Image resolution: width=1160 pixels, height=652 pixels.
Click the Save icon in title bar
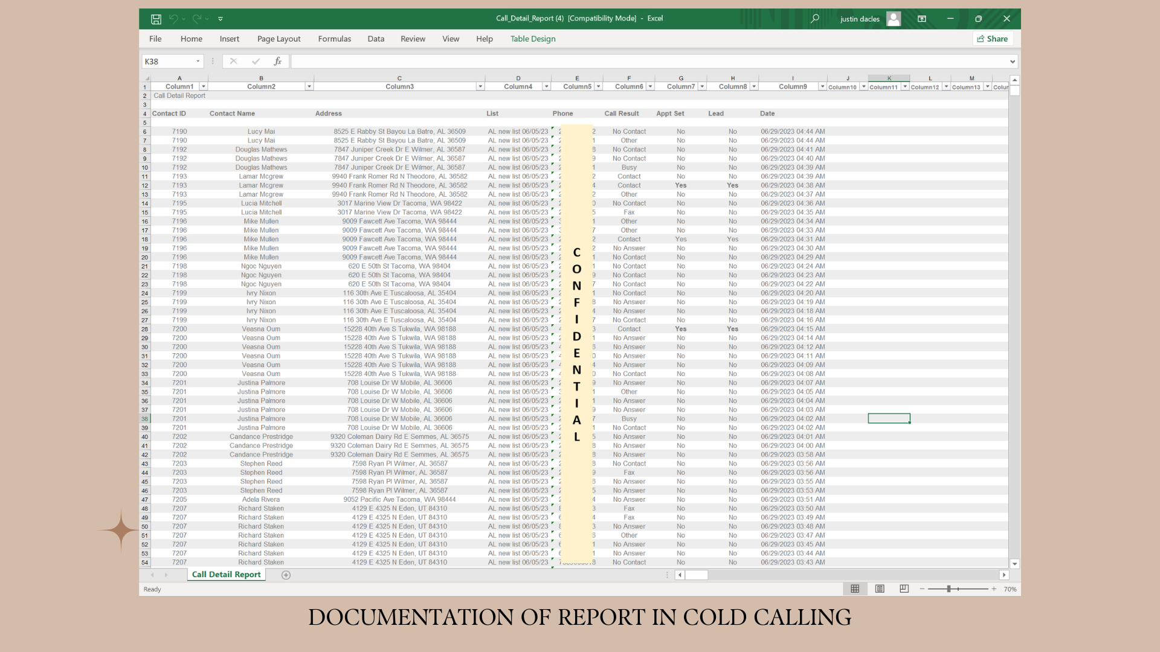click(156, 19)
